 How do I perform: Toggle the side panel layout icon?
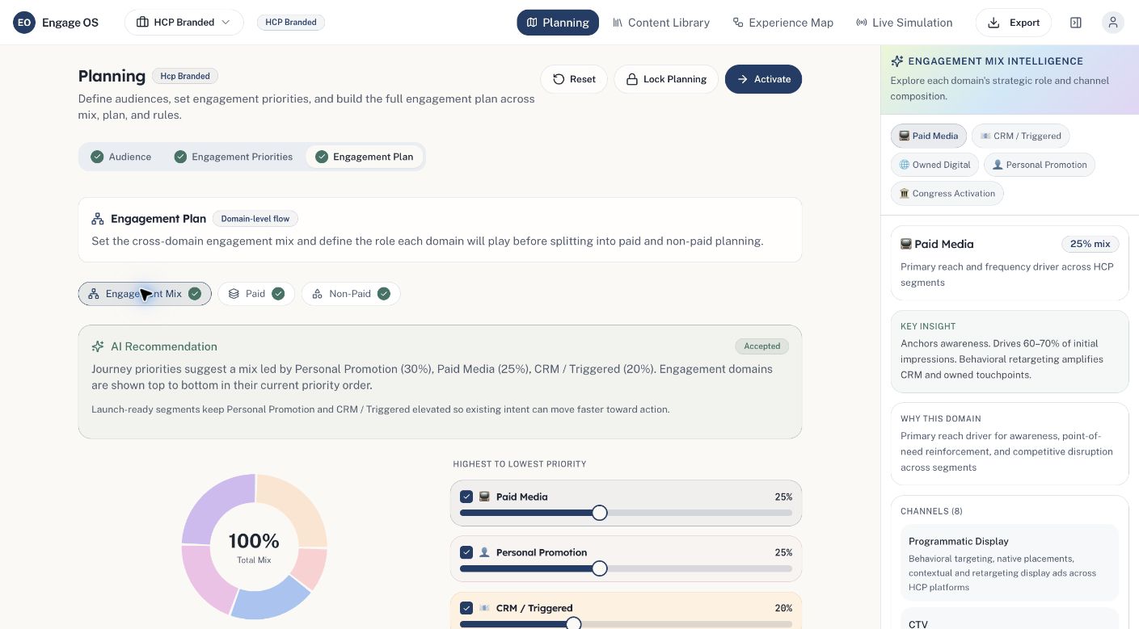tap(1076, 23)
